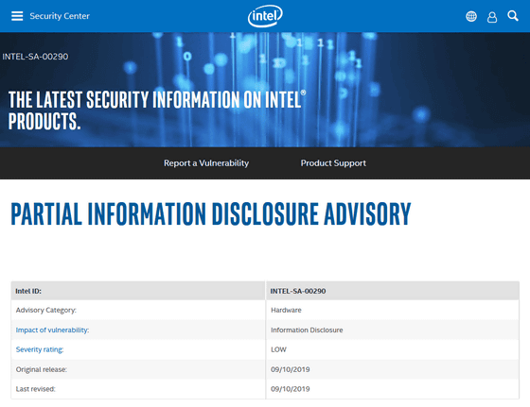Open Report a Vulnerability
530x407 pixels.
coord(206,162)
